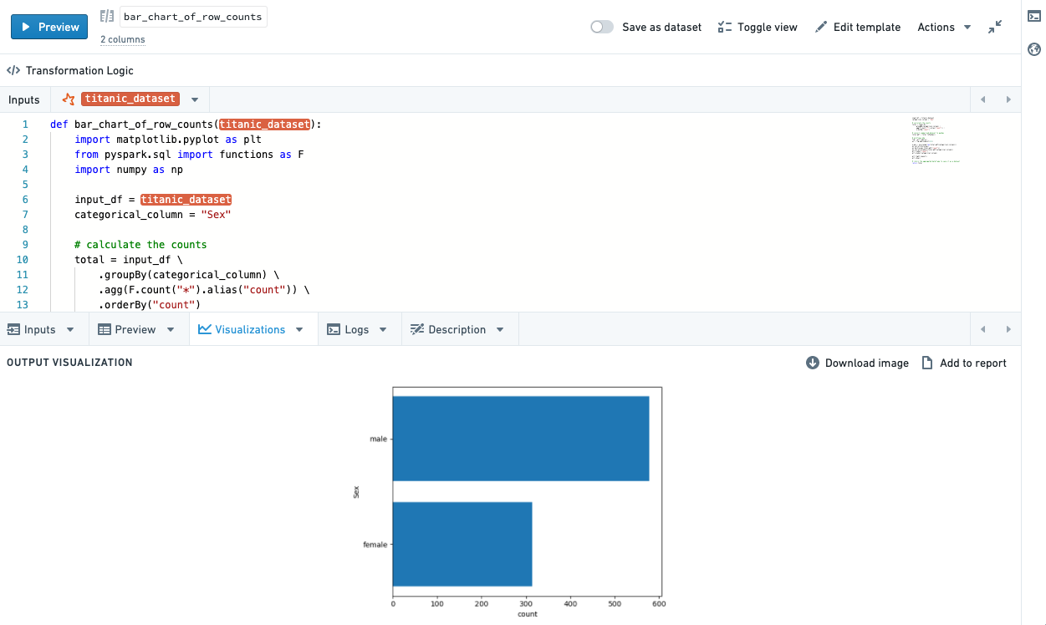
Task: Click the code minimap thumbnail
Action: tap(935, 140)
